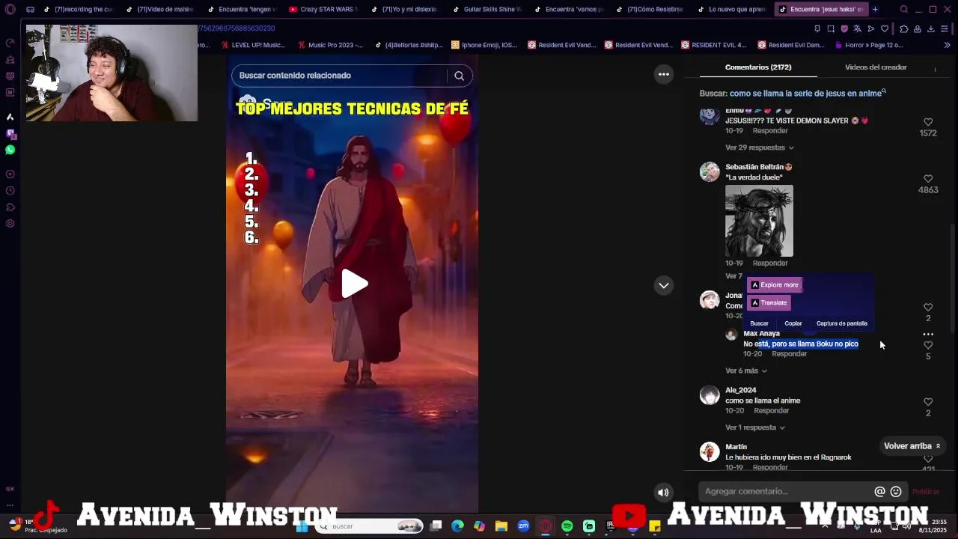958x539 pixels.
Task: Open a new browser tab with plus
Action: coord(875,10)
